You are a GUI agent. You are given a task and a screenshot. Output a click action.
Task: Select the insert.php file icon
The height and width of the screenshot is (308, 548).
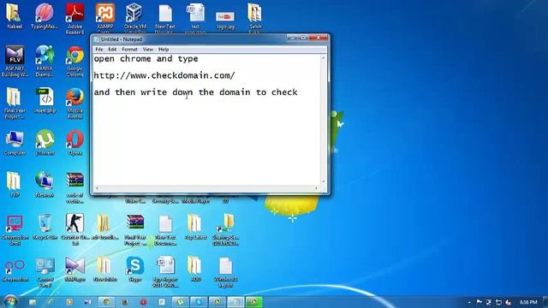click(x=45, y=100)
